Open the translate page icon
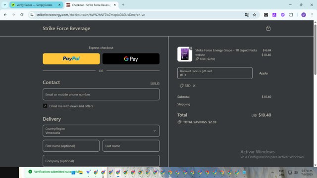The height and width of the screenshot is (178, 317). coord(247,15)
